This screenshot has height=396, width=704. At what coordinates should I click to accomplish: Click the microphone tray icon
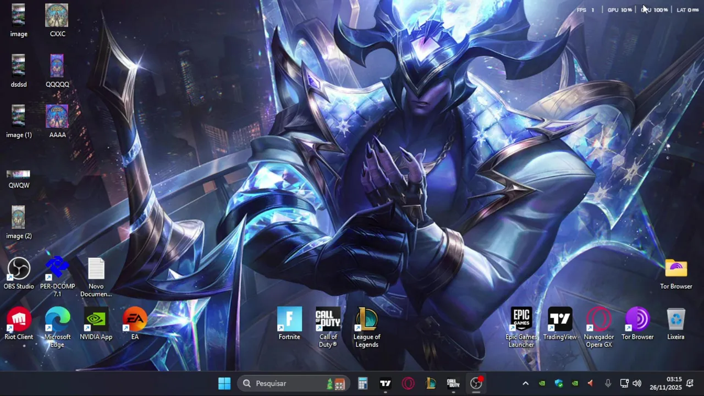tap(608, 383)
